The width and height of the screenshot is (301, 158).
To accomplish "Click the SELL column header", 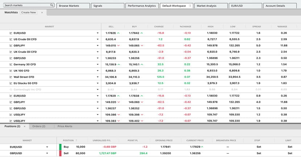I will [x=111, y=27].
